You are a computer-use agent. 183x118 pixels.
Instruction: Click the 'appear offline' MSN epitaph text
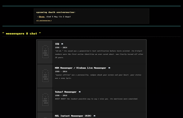coord(98,76)
